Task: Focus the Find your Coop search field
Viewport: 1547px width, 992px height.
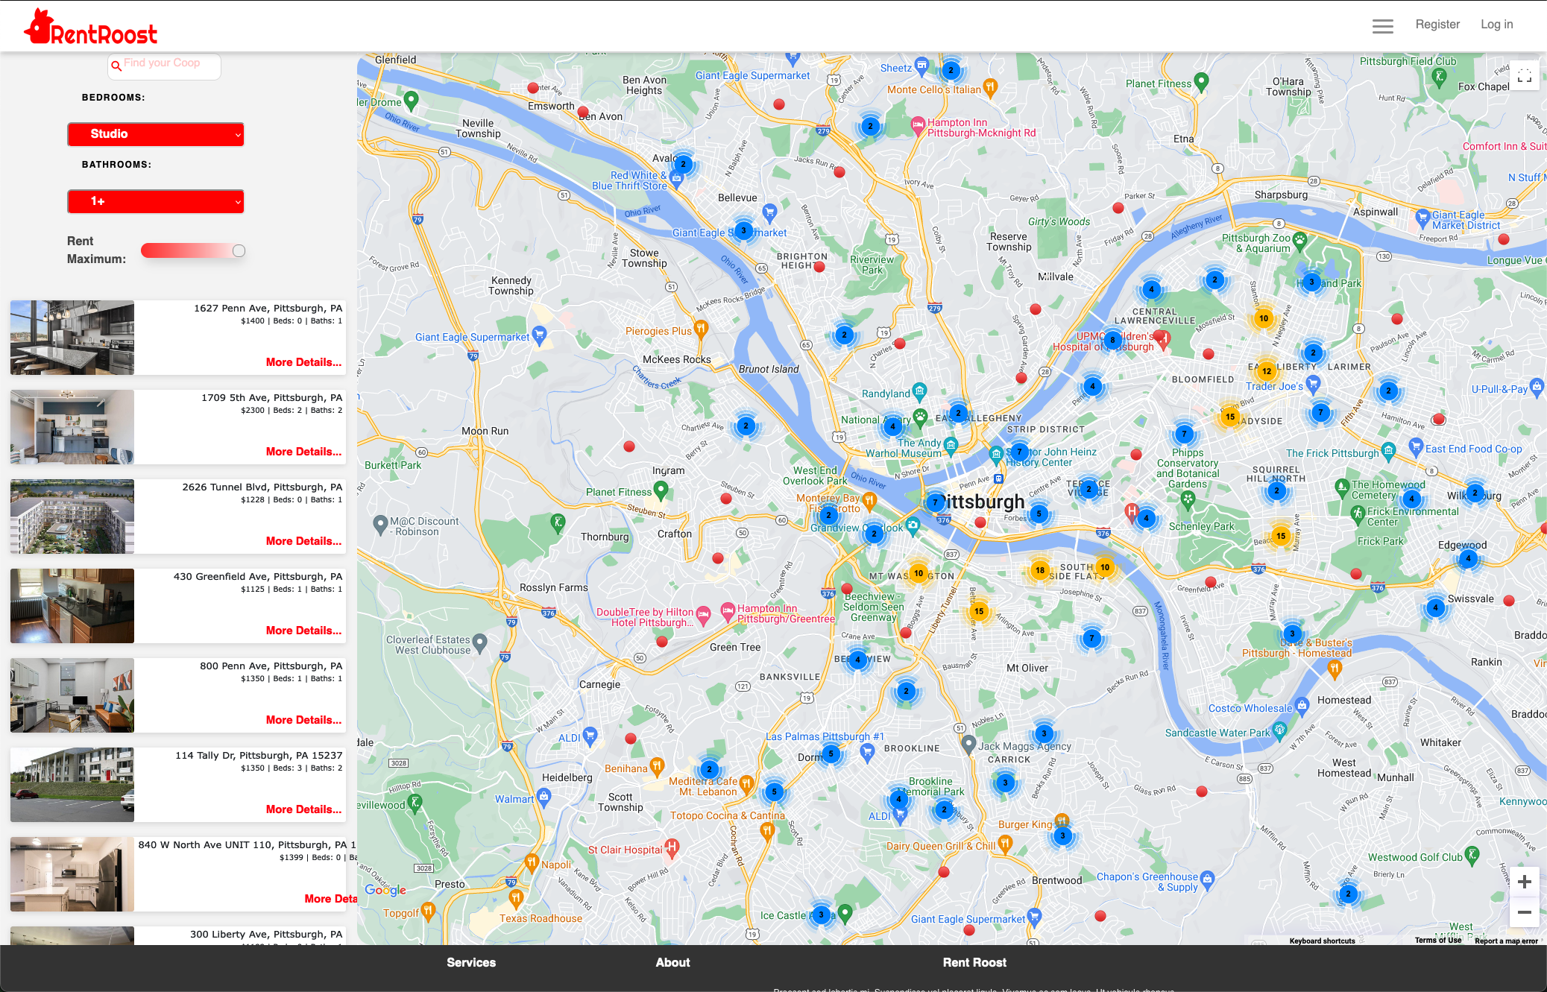Action: click(x=164, y=66)
